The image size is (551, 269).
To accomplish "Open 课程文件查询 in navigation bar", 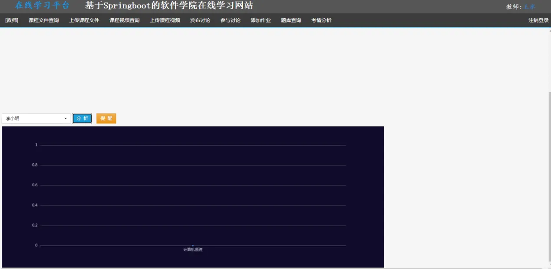I will (44, 20).
